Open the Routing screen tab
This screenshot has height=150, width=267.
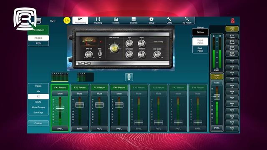[98, 20]
